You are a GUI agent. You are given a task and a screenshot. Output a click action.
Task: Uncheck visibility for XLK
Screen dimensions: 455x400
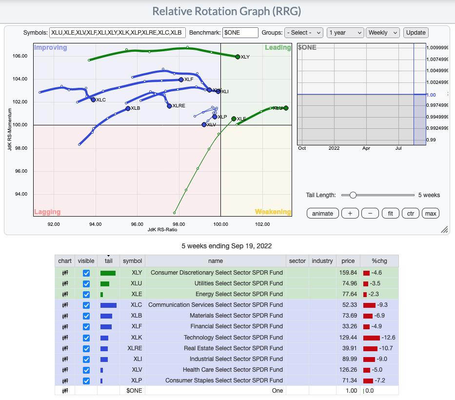[x=86, y=338]
